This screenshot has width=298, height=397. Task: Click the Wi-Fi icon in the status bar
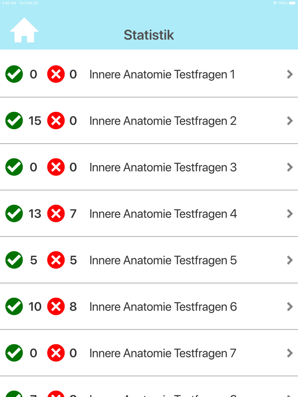pos(275,2)
